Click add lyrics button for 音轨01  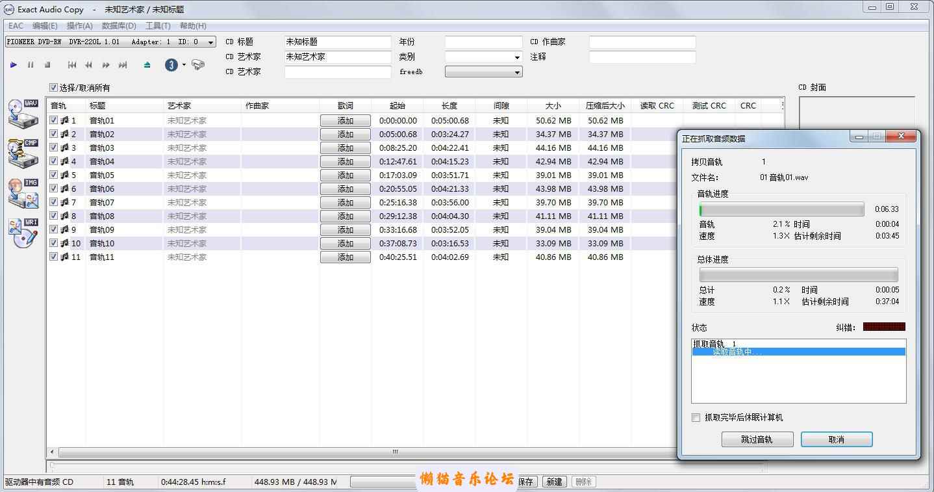[x=346, y=121]
